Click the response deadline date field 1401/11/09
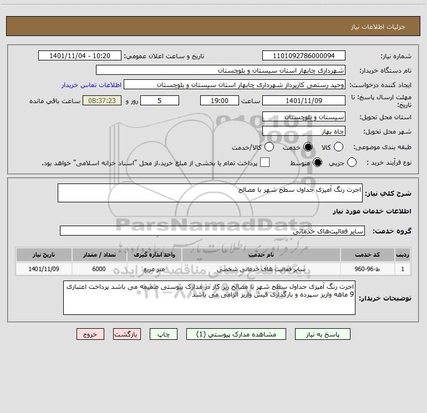 click(x=304, y=100)
